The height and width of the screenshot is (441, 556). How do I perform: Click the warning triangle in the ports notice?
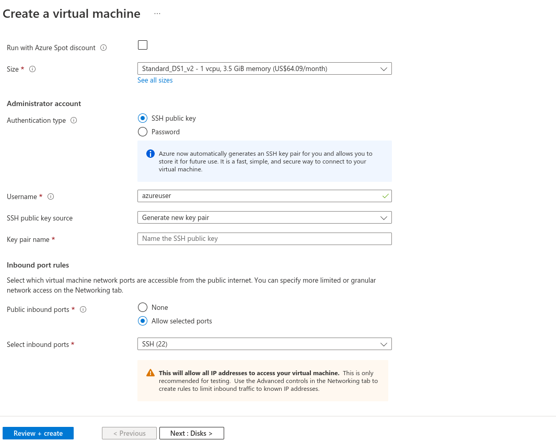click(150, 373)
